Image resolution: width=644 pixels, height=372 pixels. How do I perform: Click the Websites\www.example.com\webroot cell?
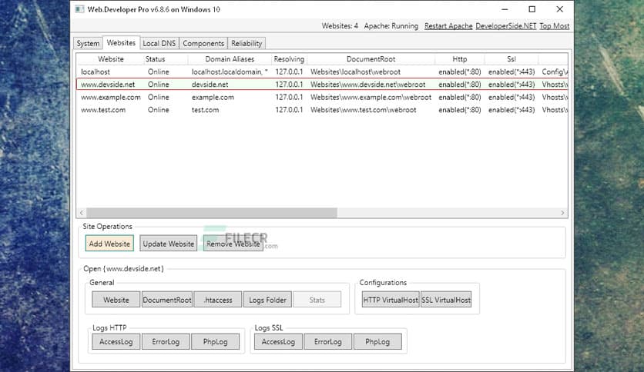coord(371,97)
